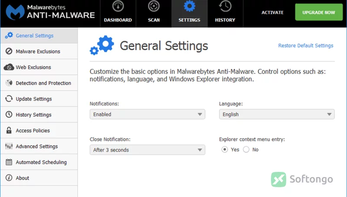The height and width of the screenshot is (197, 347).
Task: Click the Close Notification: label
Action: 110,139
